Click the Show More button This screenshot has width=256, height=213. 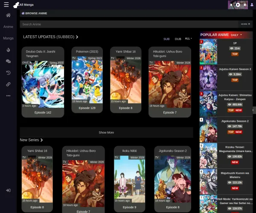(106, 132)
